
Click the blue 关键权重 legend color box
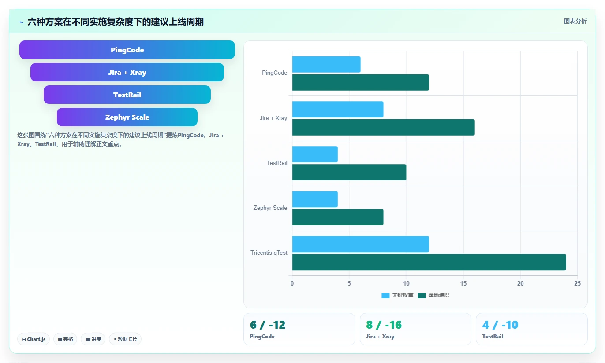click(385, 295)
